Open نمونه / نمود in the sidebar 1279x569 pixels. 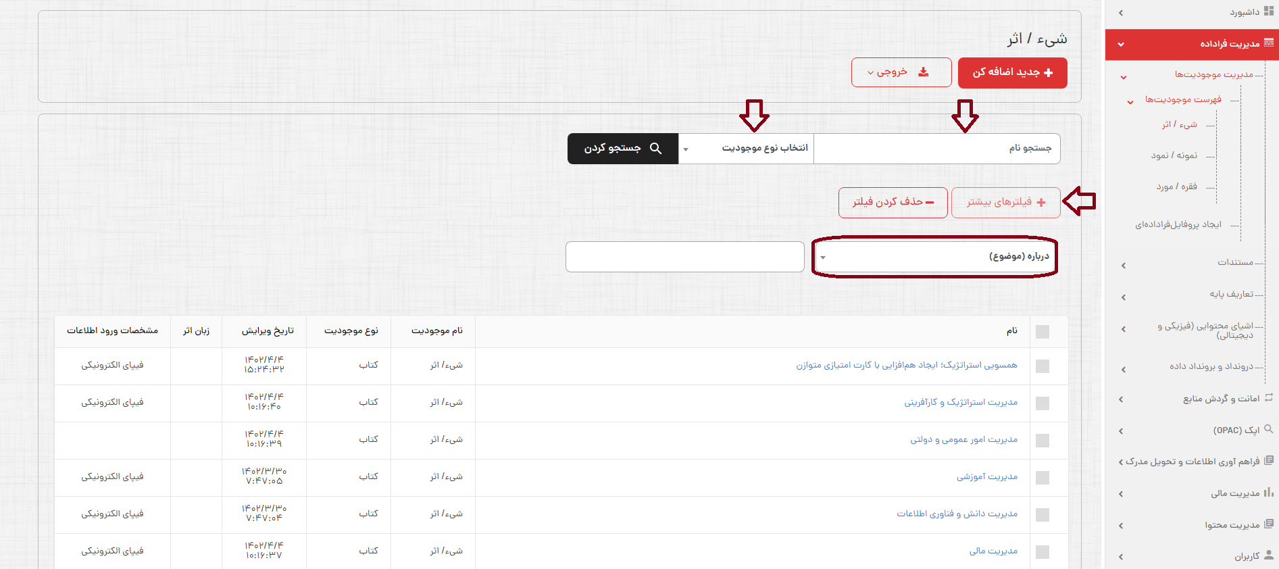pos(1174,155)
